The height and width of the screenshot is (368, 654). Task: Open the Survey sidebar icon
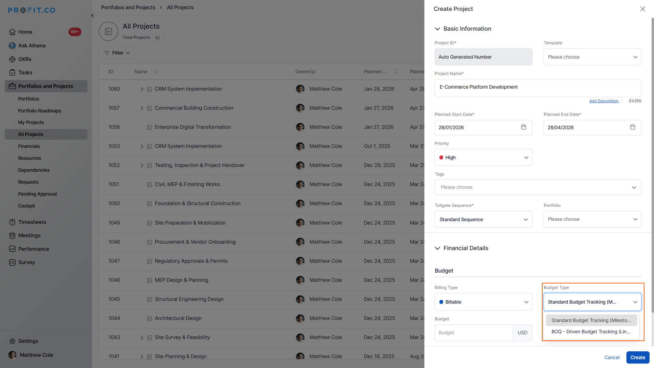(12, 262)
